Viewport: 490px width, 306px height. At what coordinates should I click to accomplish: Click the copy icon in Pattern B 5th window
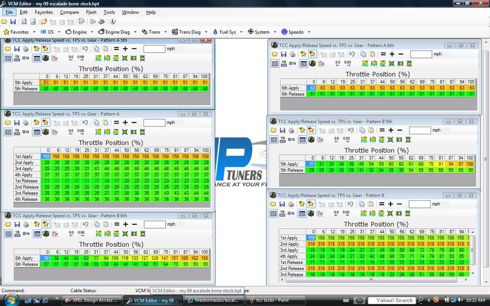(x=362, y=130)
